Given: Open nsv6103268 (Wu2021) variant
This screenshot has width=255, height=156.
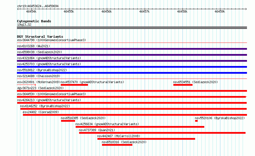Looking at the screenshot, I should pyautogui.click(x=34, y=46).
